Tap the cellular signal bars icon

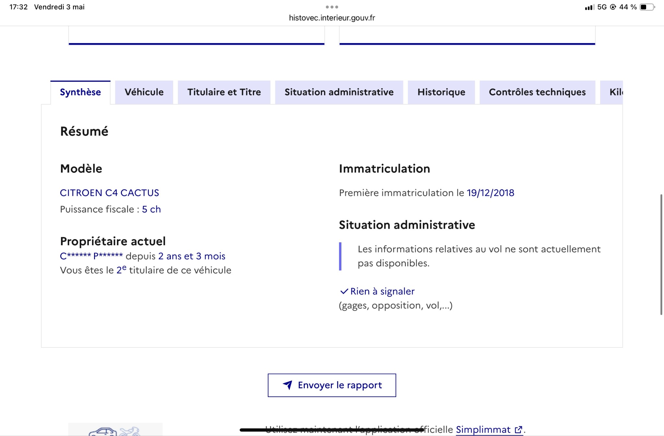click(x=590, y=7)
